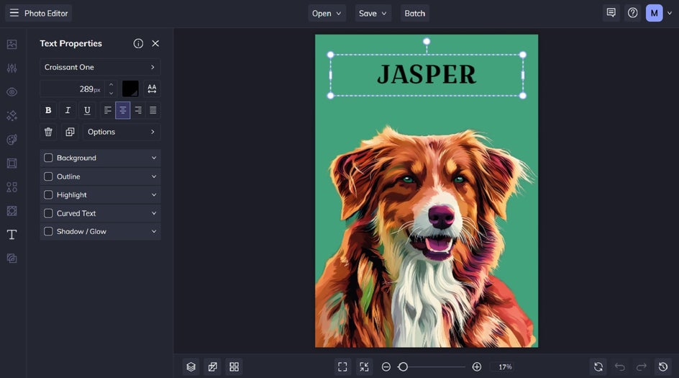Open the history panel
Screen dimensions: 679x378
click(663, 366)
